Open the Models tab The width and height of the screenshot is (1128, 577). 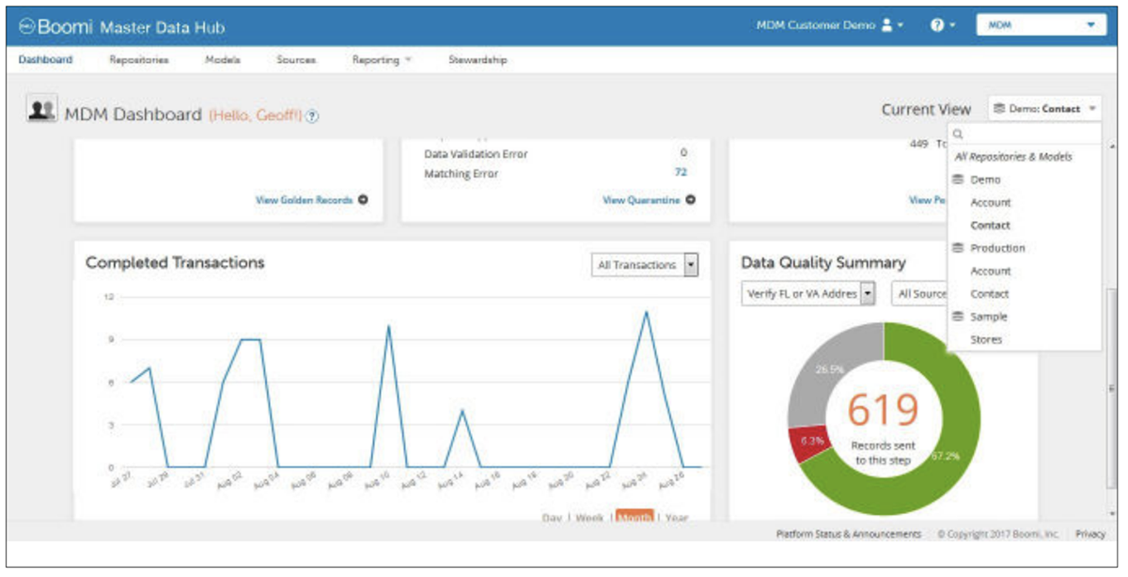coord(223,60)
